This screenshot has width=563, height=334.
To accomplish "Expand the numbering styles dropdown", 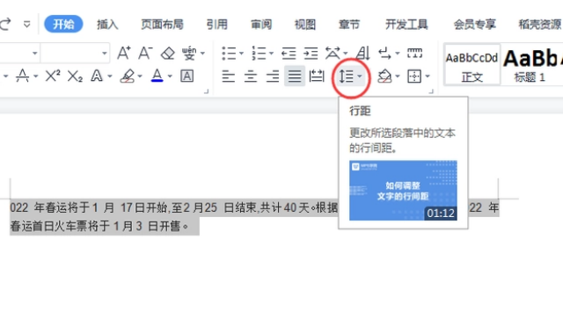I will point(272,54).
